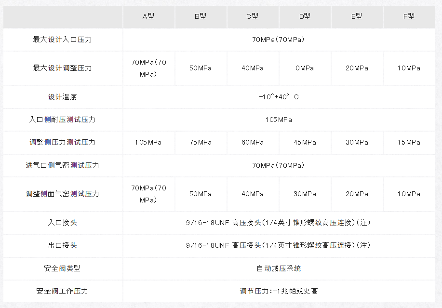This screenshot has height=308, width=442.
Task: Select 50MPa in 调整侧面气密测试压力 row
Action: (201, 194)
